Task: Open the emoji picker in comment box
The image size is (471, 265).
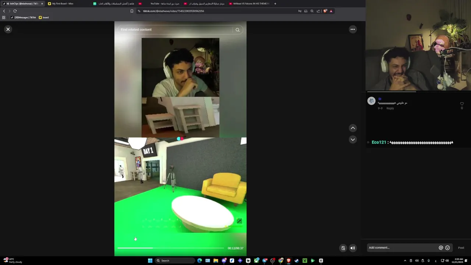Action: click(447, 248)
